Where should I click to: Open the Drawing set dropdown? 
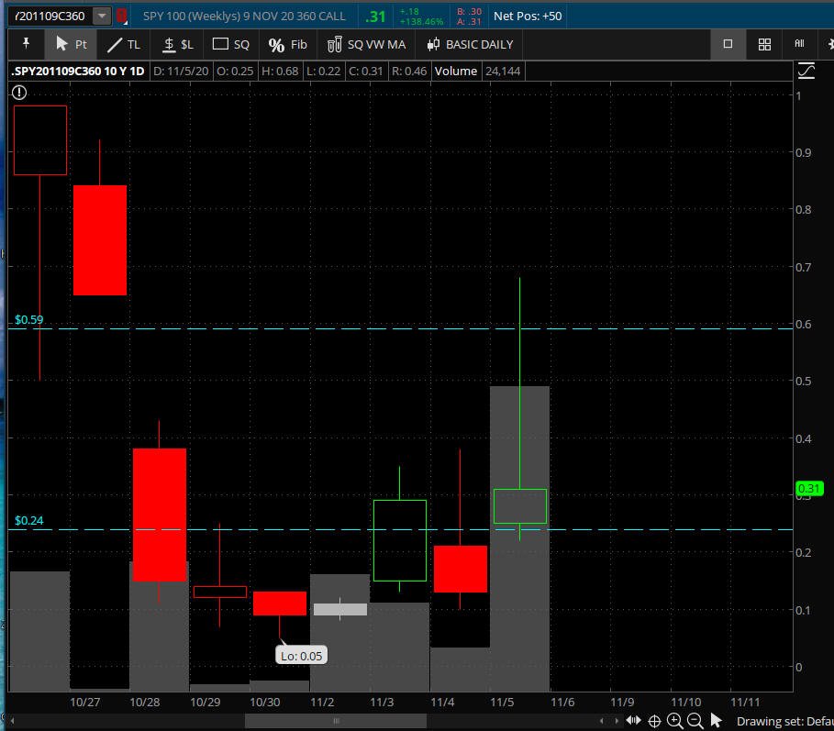[x=784, y=722]
